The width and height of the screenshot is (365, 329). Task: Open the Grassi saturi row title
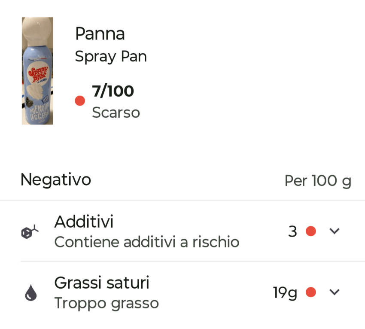click(x=102, y=283)
